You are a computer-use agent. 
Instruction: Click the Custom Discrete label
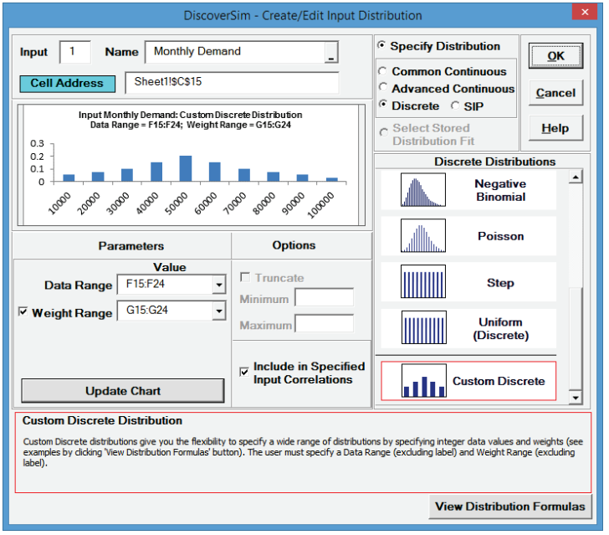click(499, 381)
